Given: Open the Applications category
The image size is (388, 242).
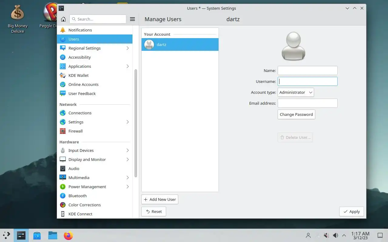Looking at the screenshot, I should pos(95,66).
